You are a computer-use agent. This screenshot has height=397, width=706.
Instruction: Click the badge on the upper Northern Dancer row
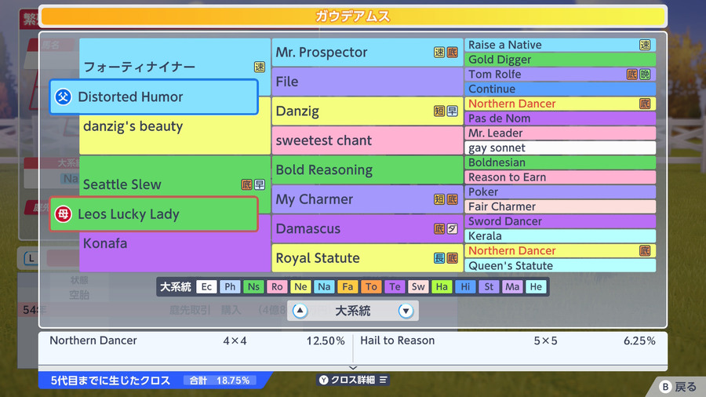tap(645, 104)
